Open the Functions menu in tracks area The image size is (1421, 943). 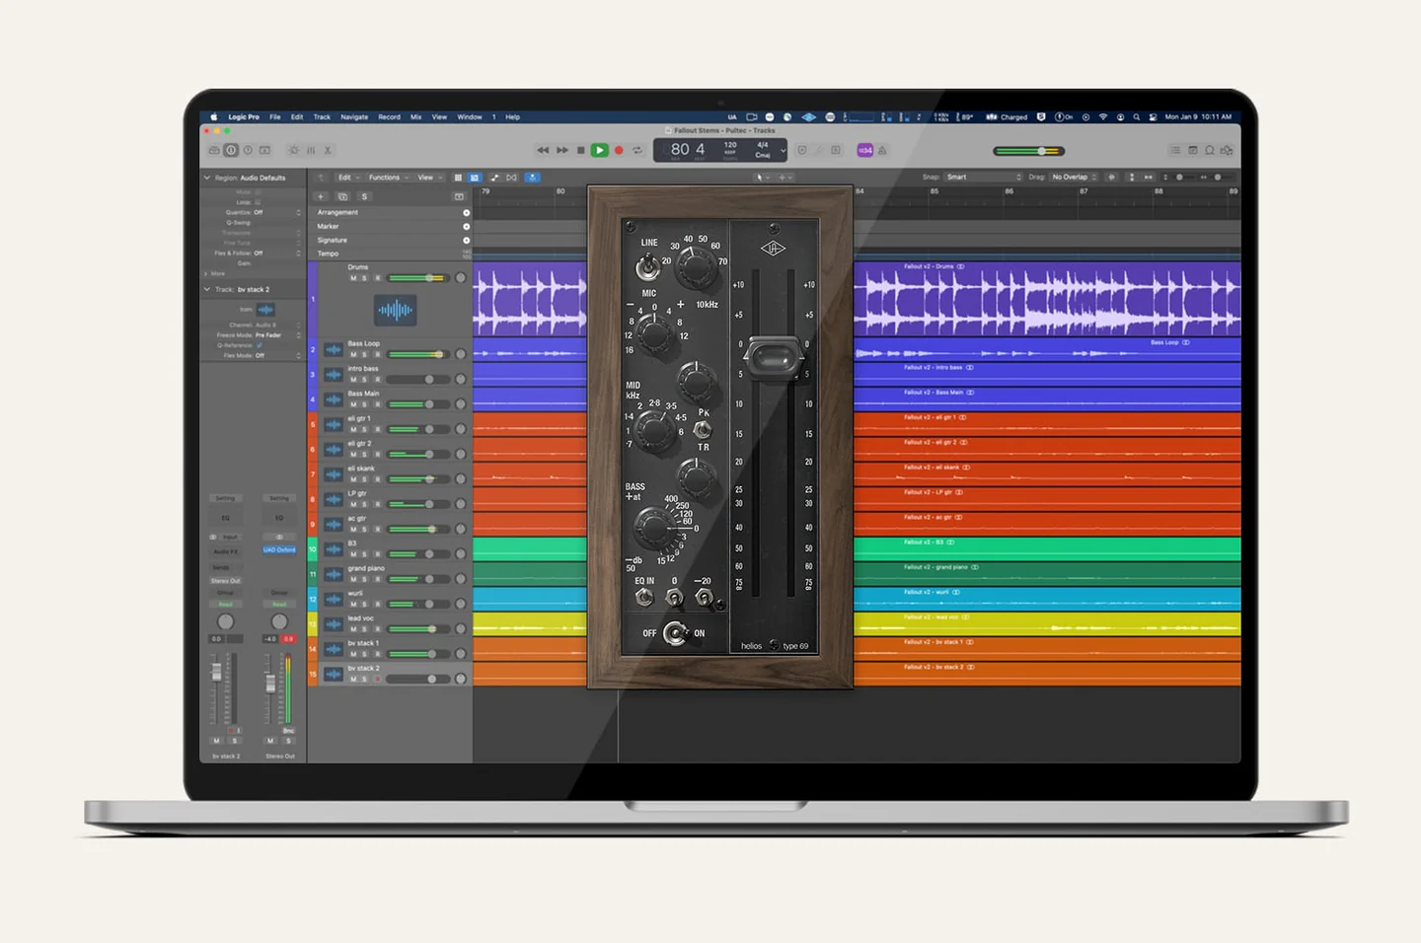(x=387, y=178)
